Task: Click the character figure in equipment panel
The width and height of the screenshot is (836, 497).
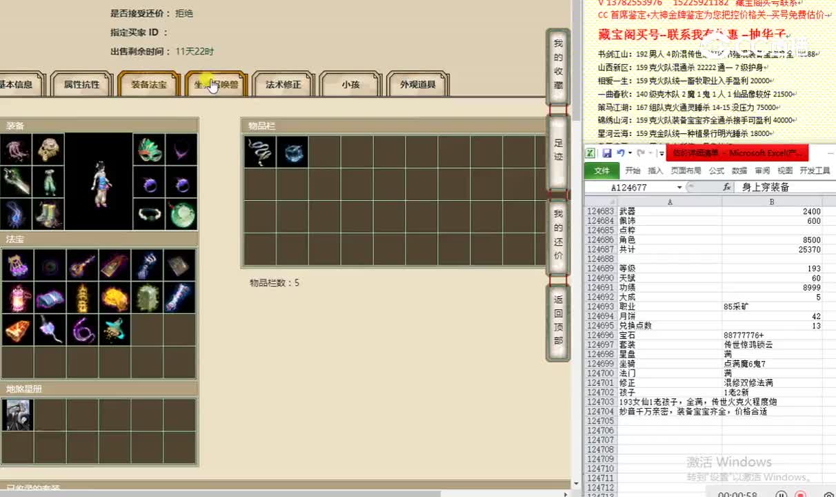Action: click(x=99, y=185)
